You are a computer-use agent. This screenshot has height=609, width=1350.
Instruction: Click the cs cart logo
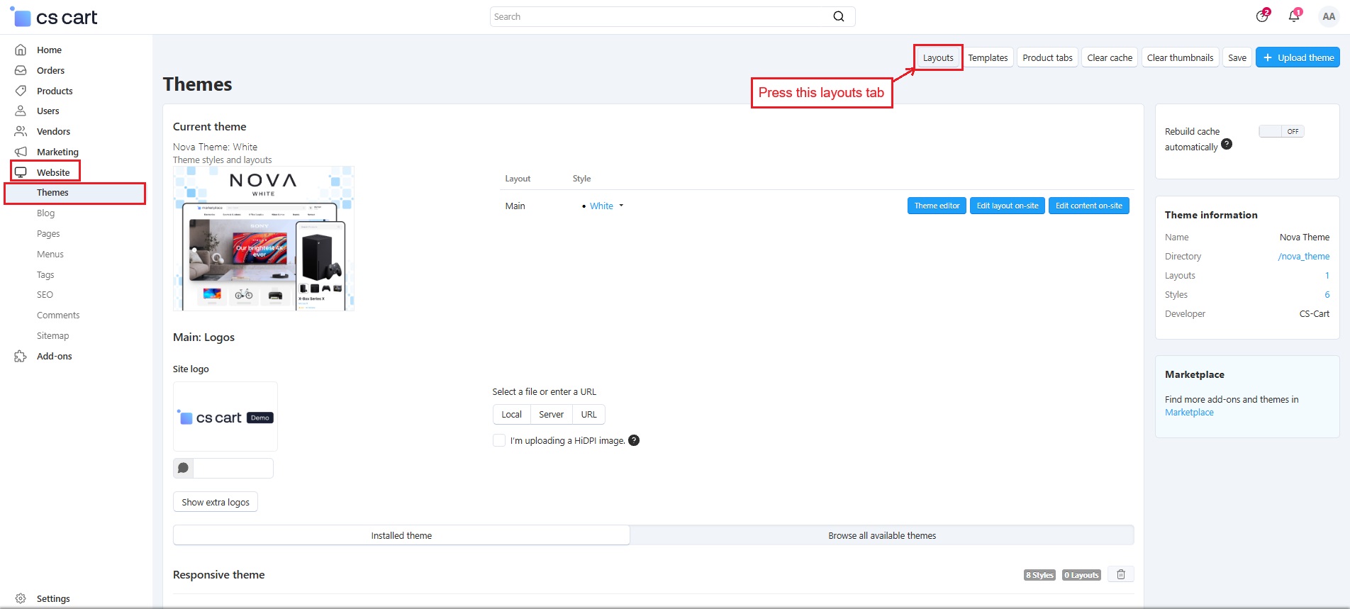coord(55,17)
